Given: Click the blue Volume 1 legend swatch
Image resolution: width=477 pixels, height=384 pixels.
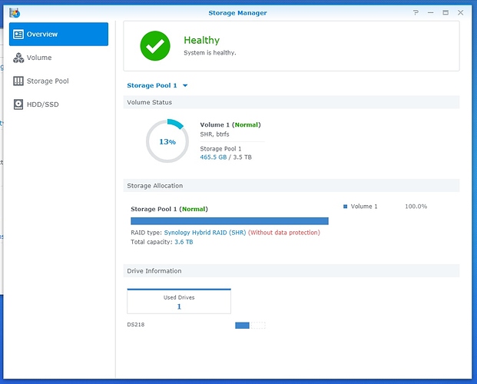Looking at the screenshot, I should coord(346,207).
